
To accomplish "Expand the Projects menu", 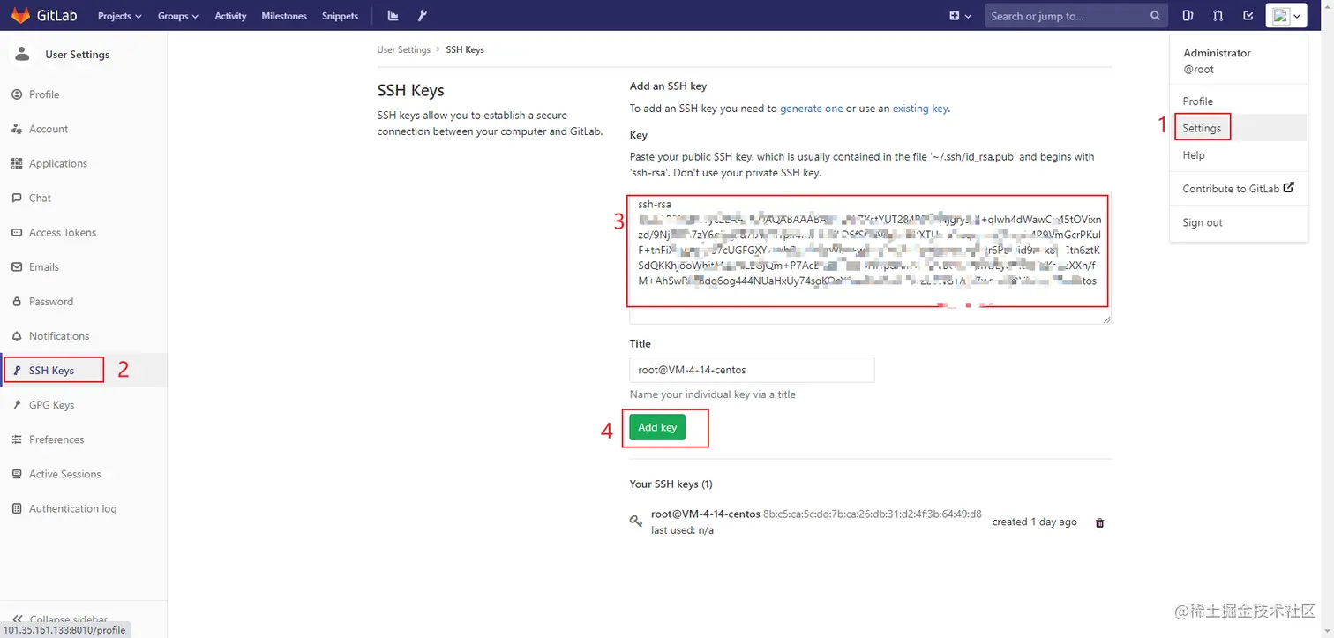I will tap(119, 16).
